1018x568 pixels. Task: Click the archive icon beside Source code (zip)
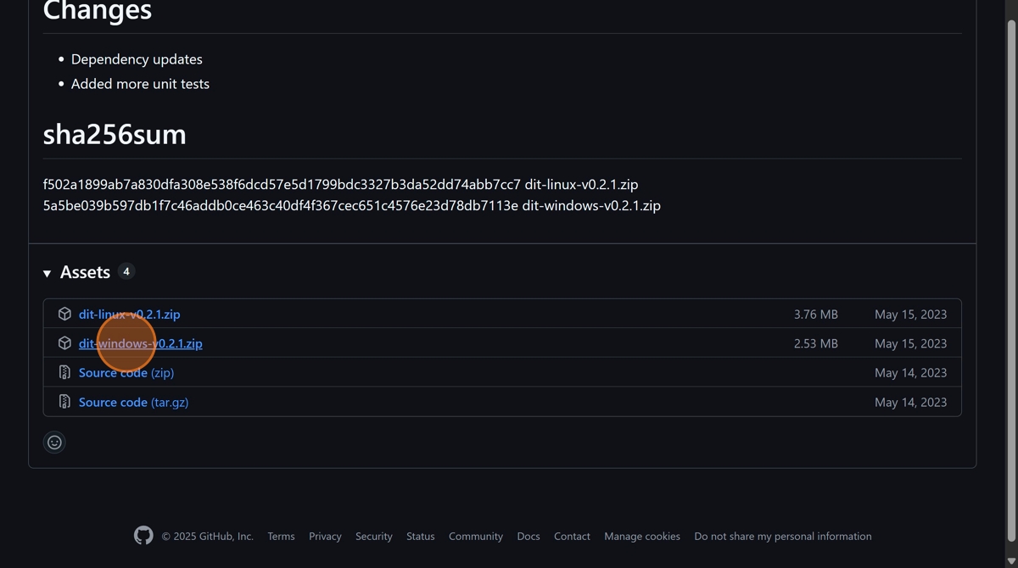click(64, 373)
